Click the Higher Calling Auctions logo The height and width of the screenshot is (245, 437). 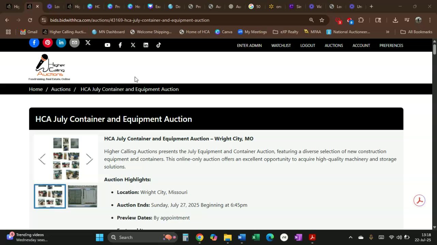click(x=49, y=67)
